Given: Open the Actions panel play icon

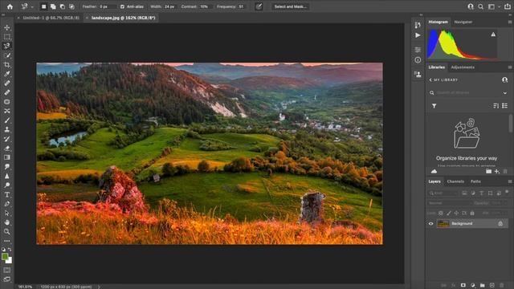Looking at the screenshot, I should point(418,35).
